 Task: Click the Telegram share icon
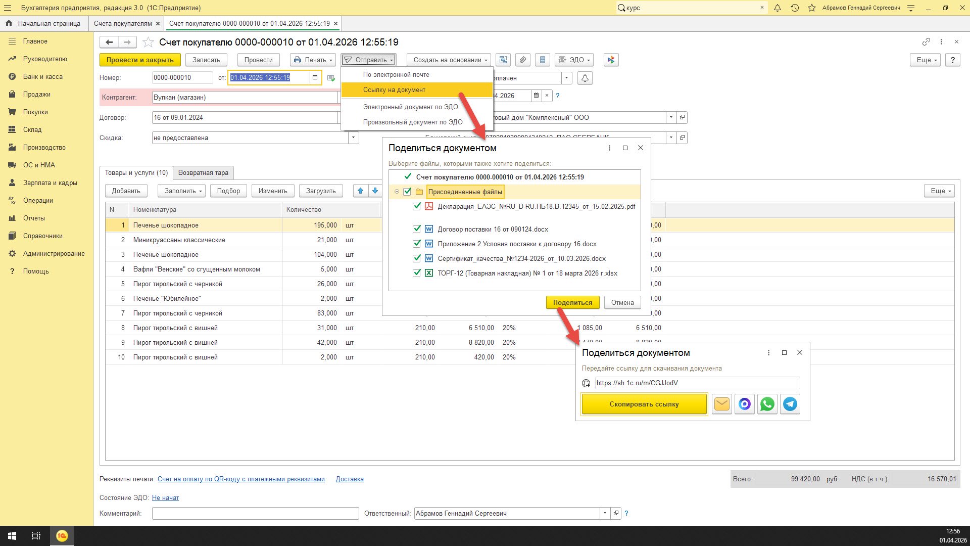(790, 404)
